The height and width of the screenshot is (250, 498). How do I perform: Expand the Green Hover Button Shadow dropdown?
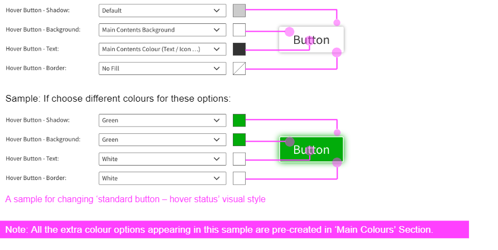(x=162, y=120)
